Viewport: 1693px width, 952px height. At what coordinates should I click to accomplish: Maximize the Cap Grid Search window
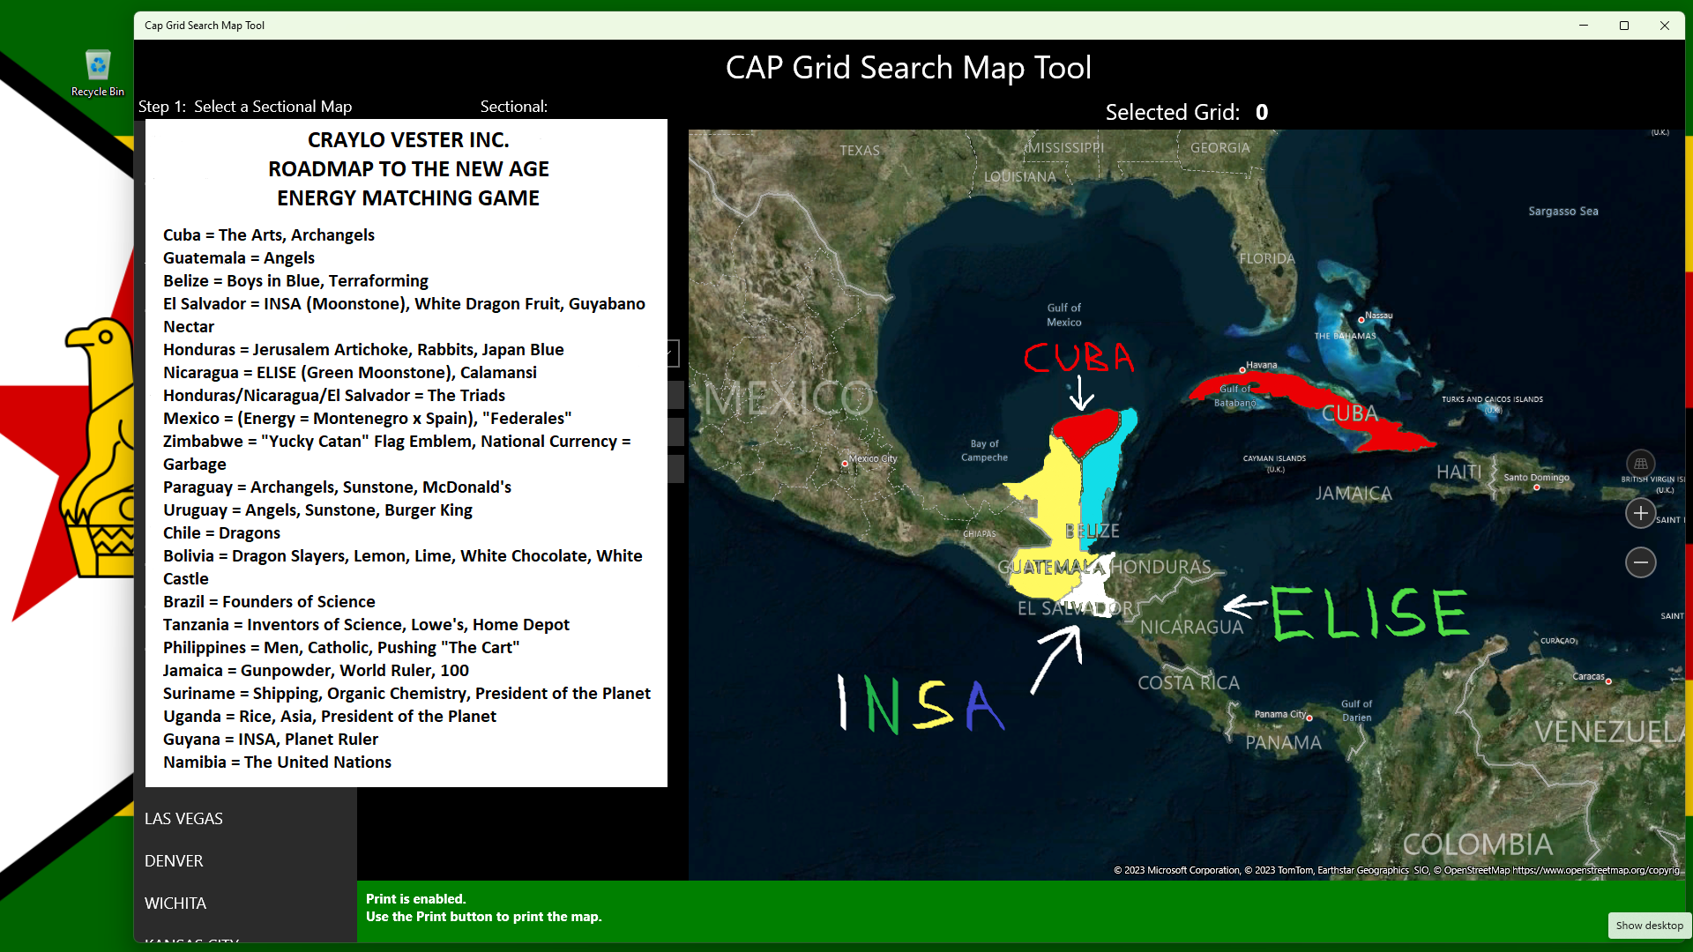click(1624, 26)
